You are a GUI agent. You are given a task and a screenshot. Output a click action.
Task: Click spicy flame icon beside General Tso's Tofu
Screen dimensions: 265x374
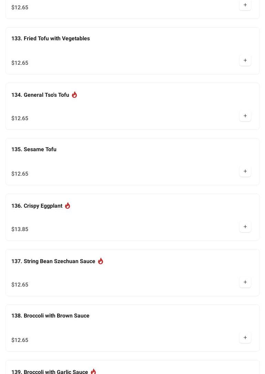click(x=74, y=95)
